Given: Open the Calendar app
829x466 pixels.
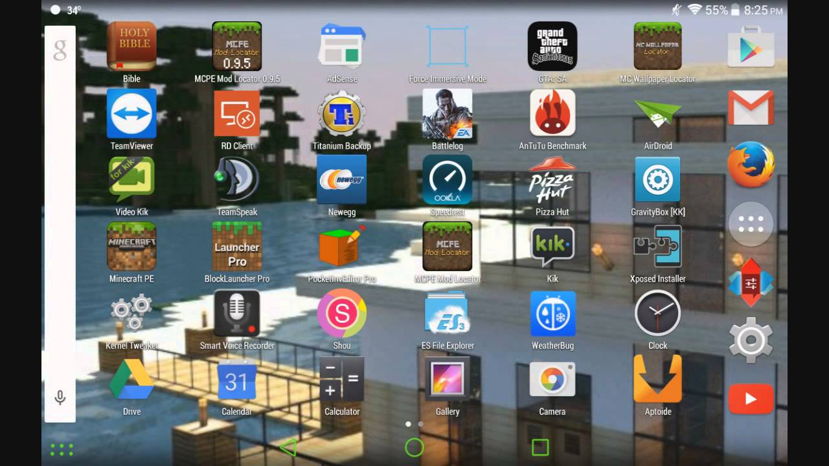Looking at the screenshot, I should point(237,380).
